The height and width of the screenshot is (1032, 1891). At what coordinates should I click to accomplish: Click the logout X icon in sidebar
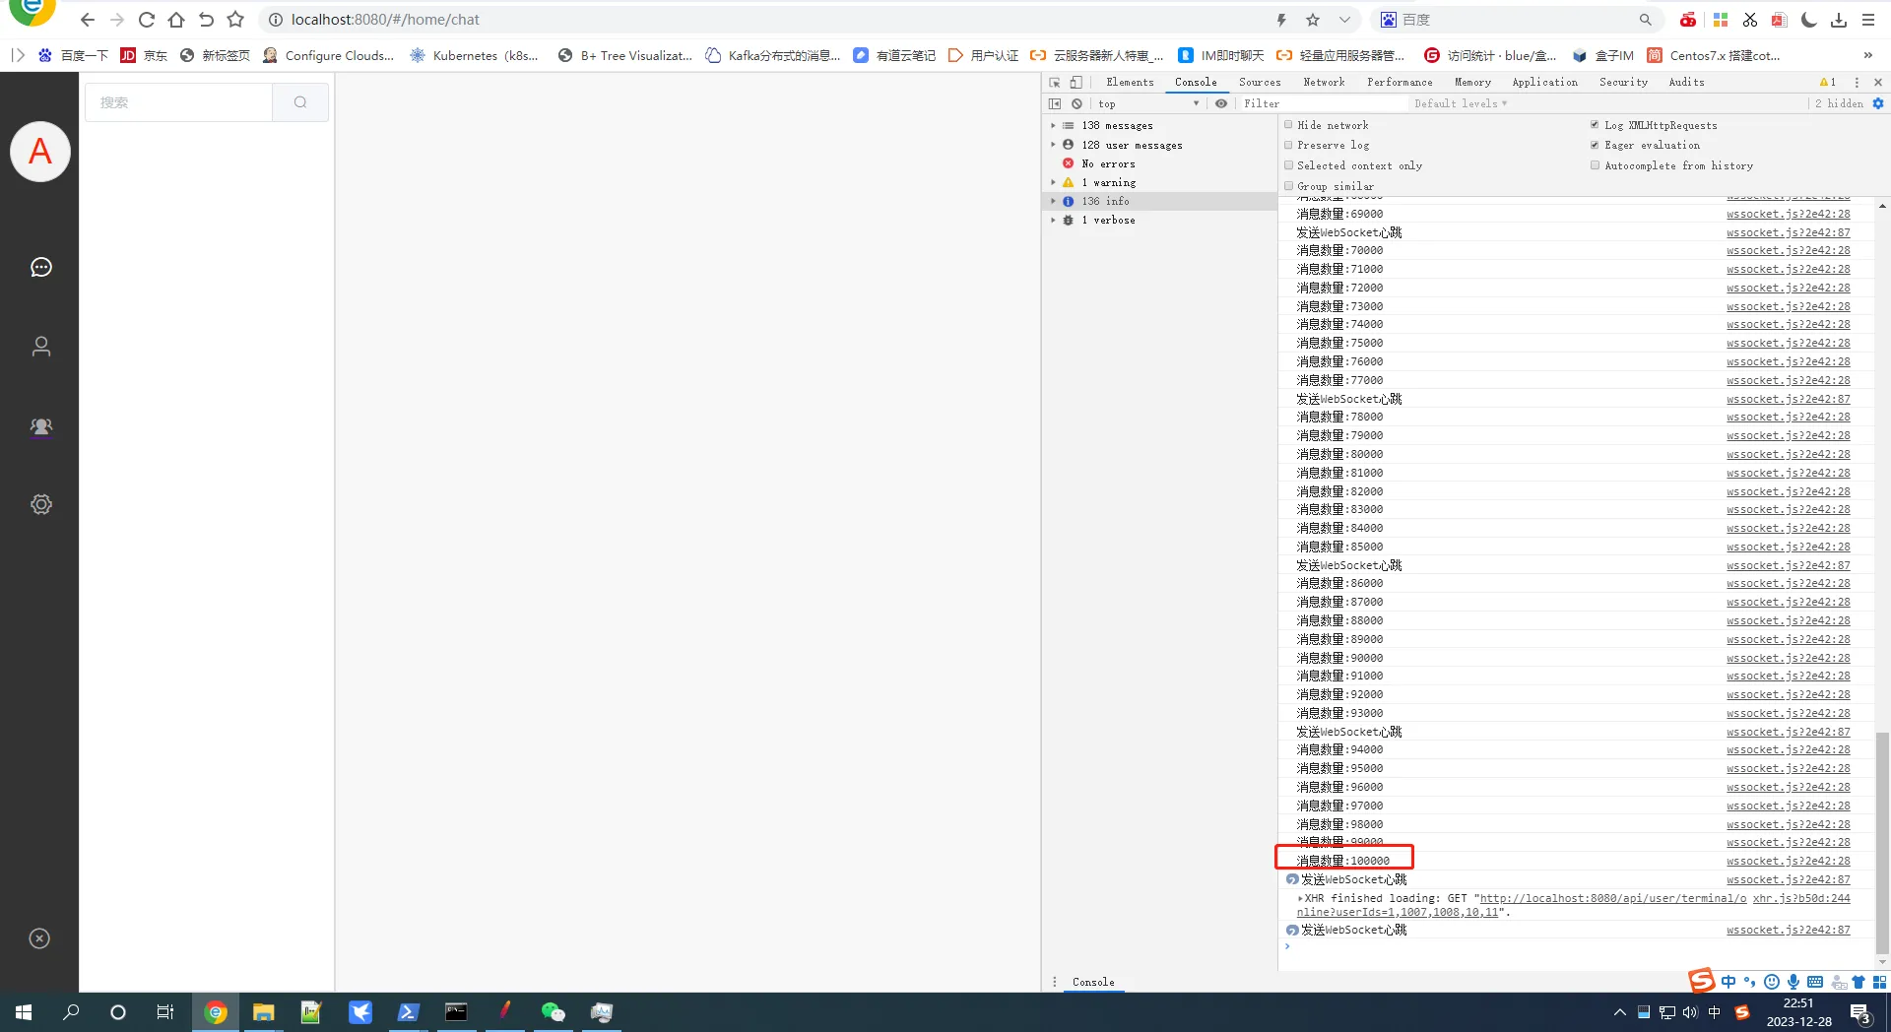[39, 938]
